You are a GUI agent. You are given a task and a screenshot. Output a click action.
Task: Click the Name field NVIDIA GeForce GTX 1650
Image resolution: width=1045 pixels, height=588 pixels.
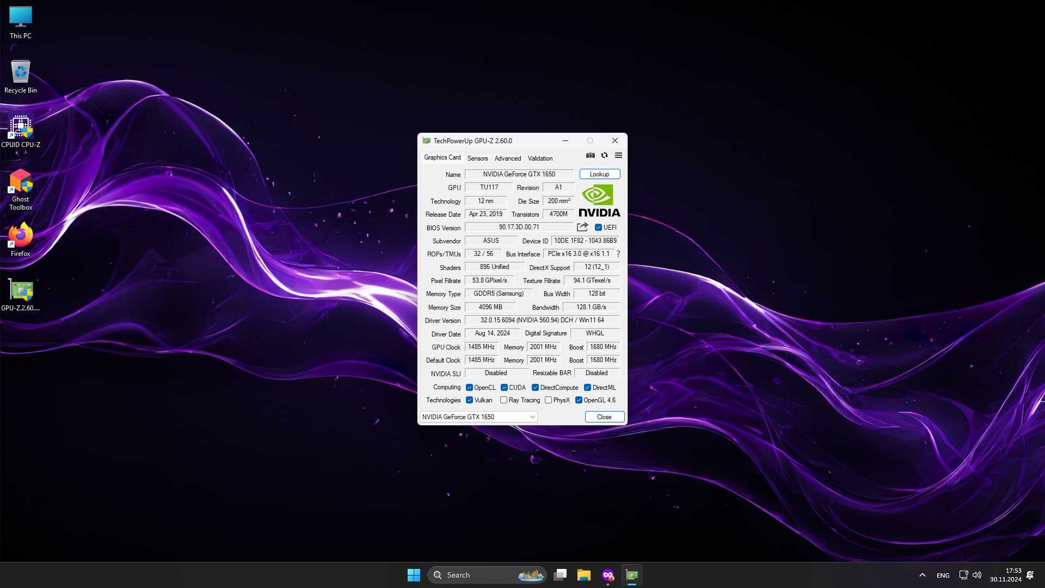coord(519,174)
